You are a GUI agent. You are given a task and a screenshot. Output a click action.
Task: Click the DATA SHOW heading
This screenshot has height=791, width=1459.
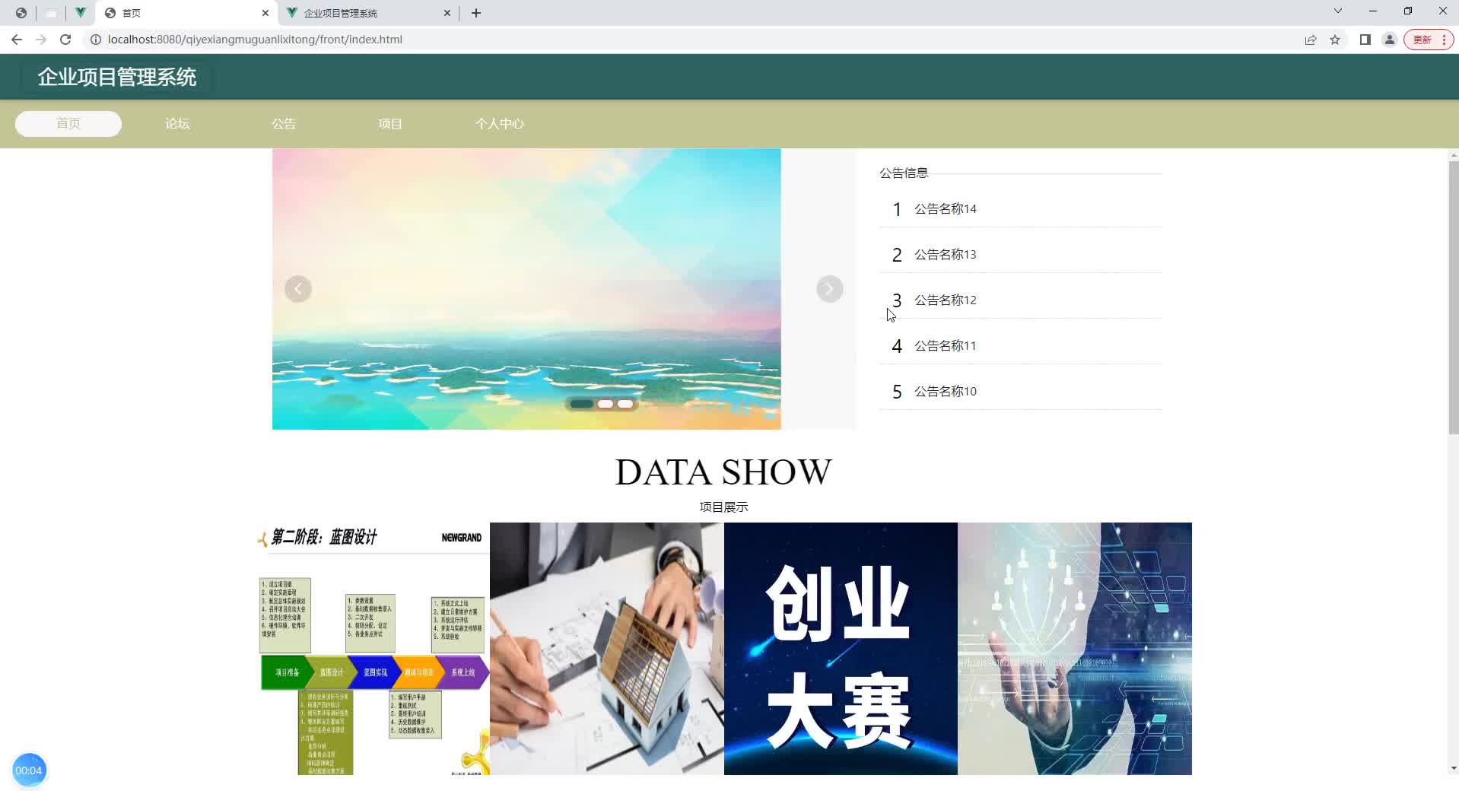(x=723, y=472)
